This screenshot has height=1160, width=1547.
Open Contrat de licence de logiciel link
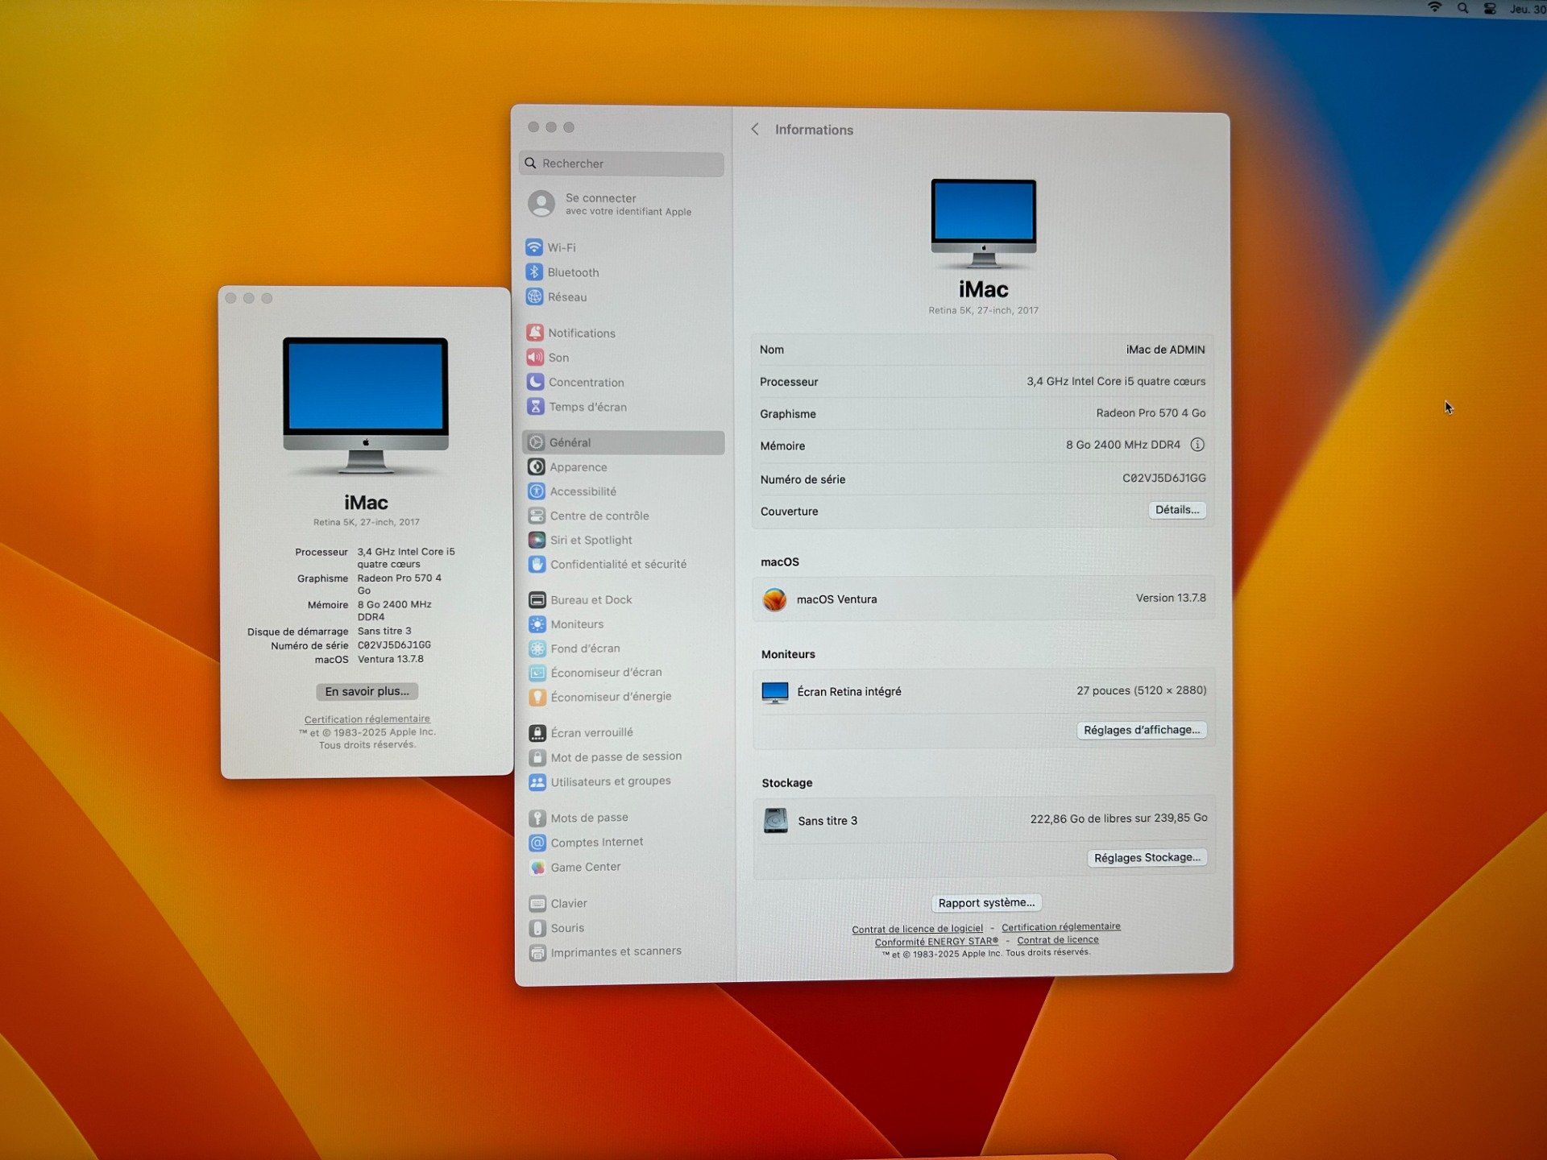(917, 929)
